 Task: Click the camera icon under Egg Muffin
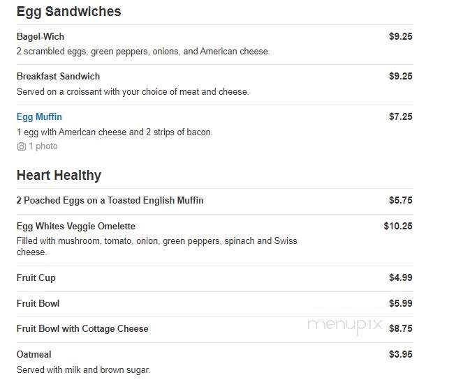click(21, 146)
